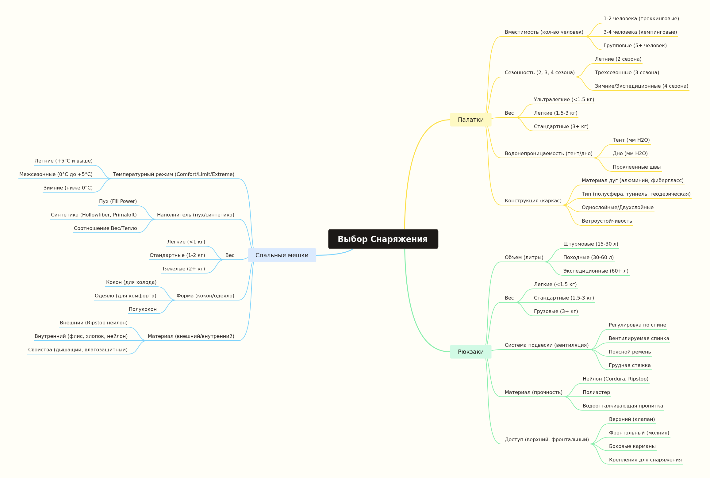Select Синтетика (Hollowfiber, Primaloft) leaf
This screenshot has height=478, width=710.
[x=94, y=215]
